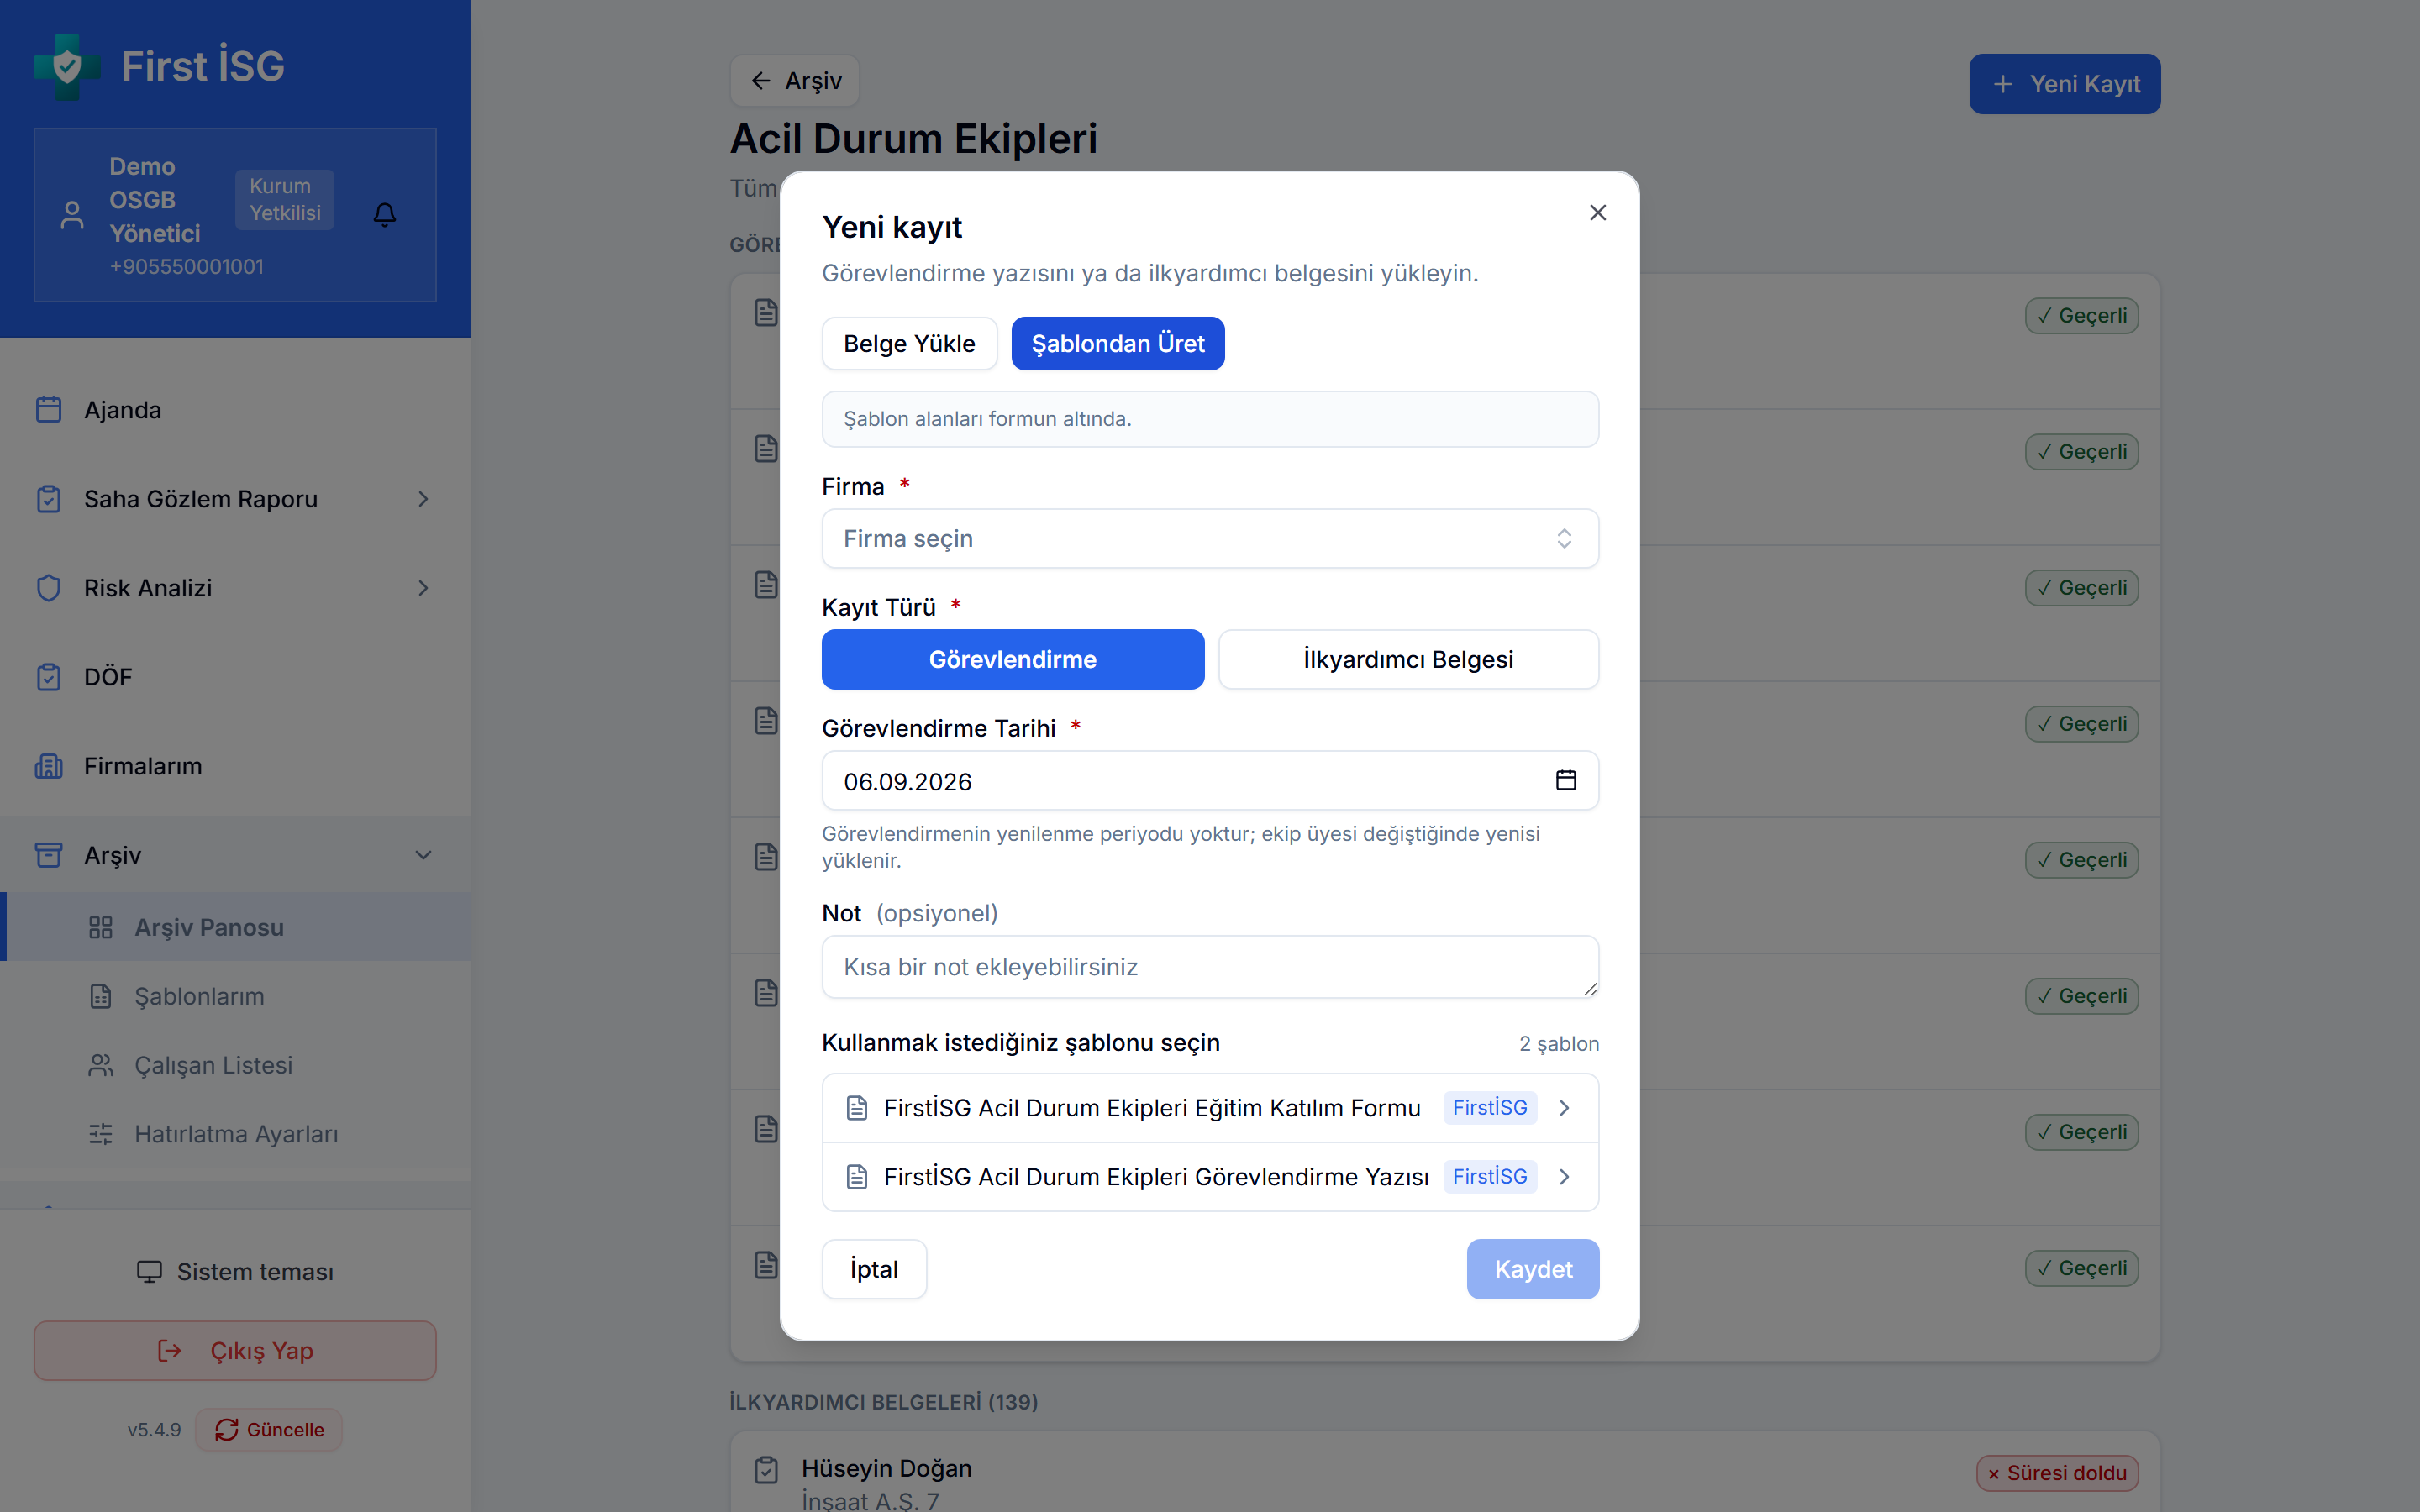
Task: Go to Arşiv Panosu
Action: click(236, 927)
